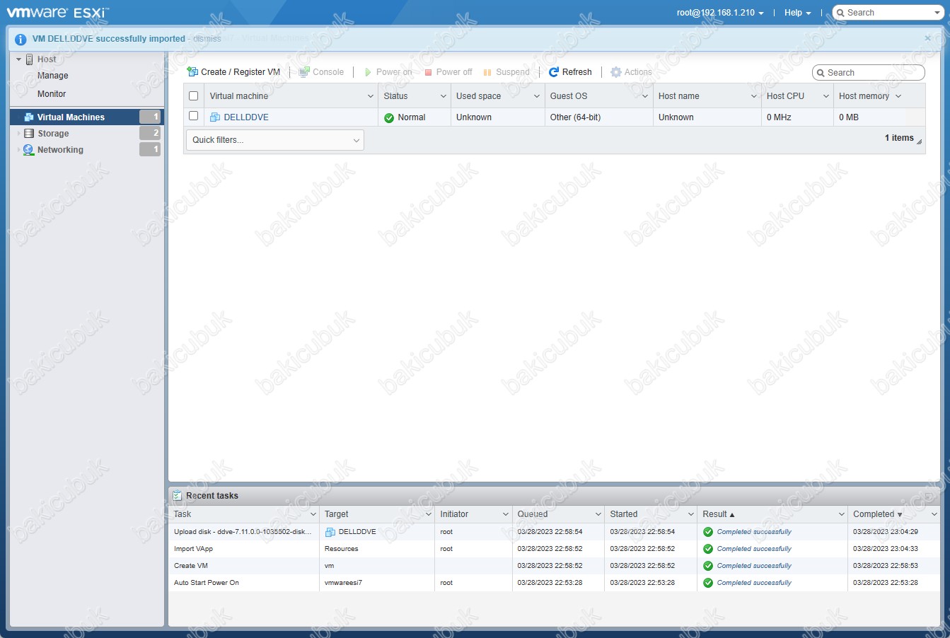Click the top-right global Search field
The height and width of the screenshot is (638, 950).
coord(888,13)
